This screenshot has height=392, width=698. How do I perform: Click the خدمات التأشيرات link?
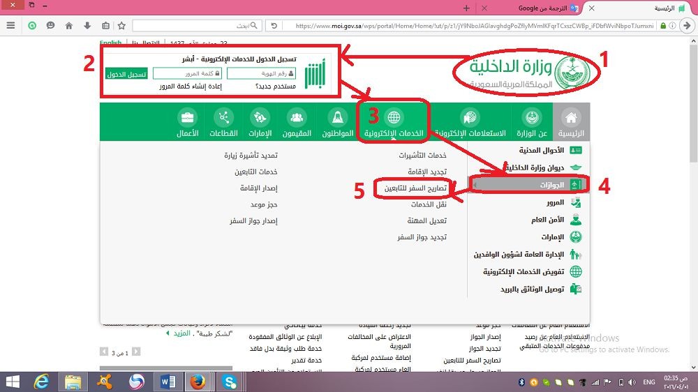(x=422, y=156)
